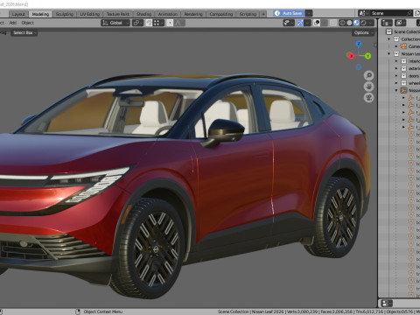
Task: Open gizmo settings dropdown arrow
Action: click(x=307, y=23)
